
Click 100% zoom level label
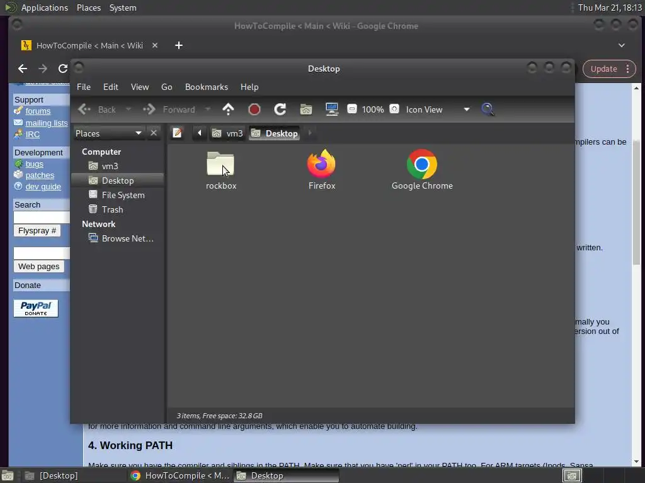[373, 109]
